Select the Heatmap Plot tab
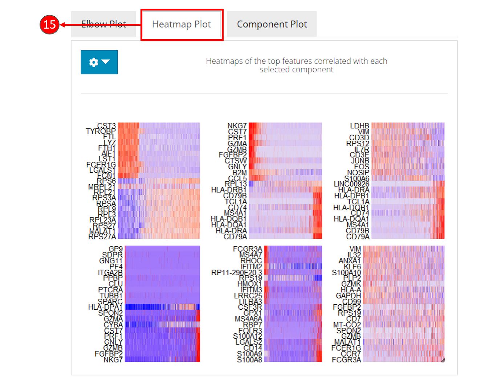 click(x=182, y=24)
